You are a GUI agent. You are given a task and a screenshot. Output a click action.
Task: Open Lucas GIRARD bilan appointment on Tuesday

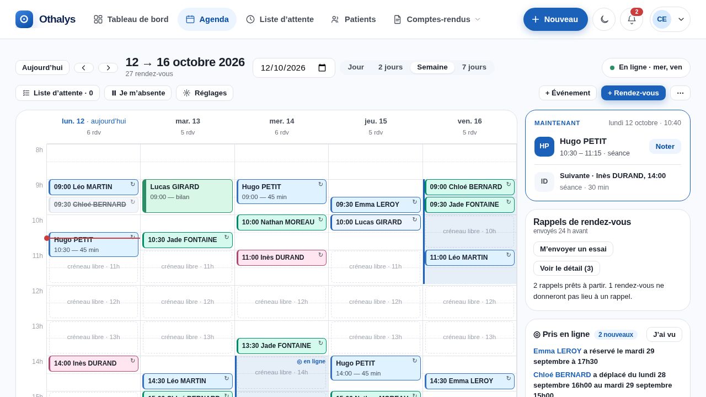pos(188,196)
